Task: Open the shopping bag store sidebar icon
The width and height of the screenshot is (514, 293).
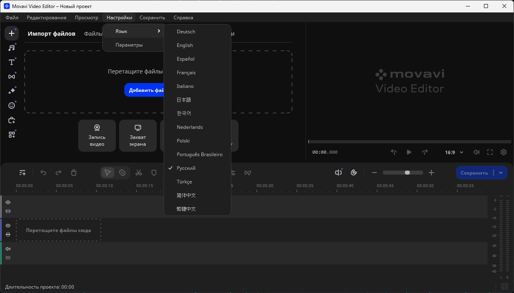Action: coord(12,120)
